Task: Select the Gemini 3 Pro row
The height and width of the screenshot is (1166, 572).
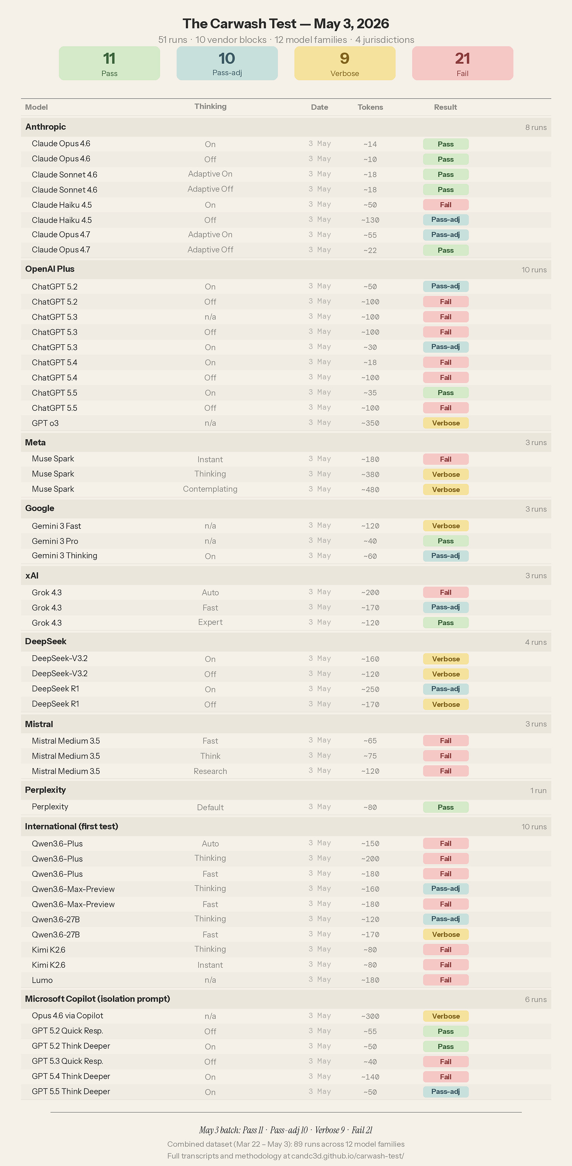Action: [x=286, y=541]
